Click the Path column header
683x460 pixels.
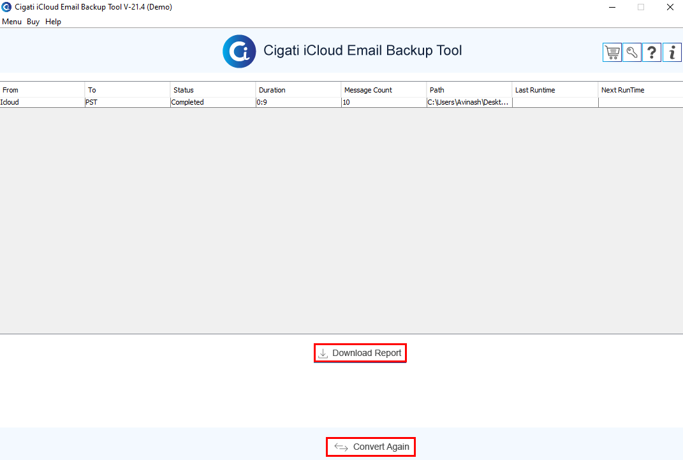[469, 90]
